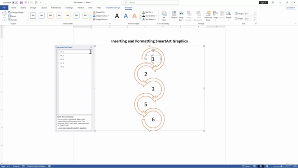298x168 pixels.
Task: Close the Type your text here pane
Action: (91, 47)
